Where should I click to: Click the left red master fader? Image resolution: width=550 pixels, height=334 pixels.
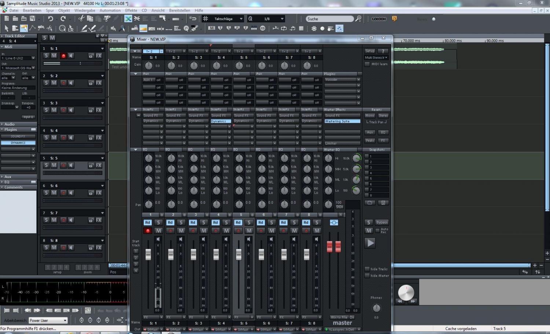(x=329, y=246)
